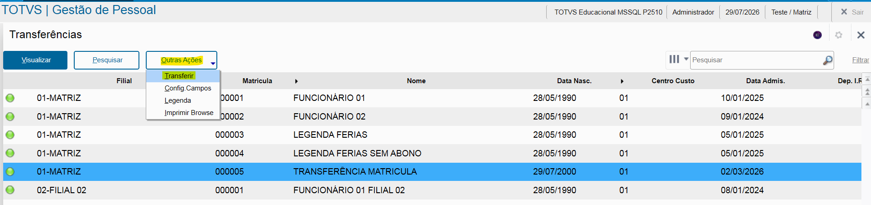Viewport: 871px width, 205px height.
Task: Click green status dot of FUNCIONÁRIO 01
Action: [x=10, y=98]
